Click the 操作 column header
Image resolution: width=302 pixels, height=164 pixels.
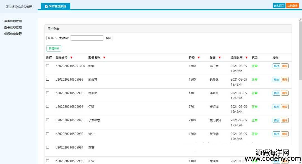click(275, 58)
